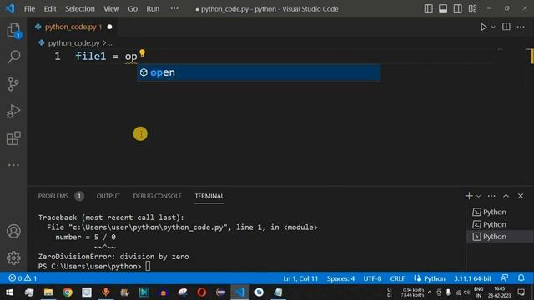Open the Search view in activity bar
Screen dimensions: 534x300
[x=13, y=57]
